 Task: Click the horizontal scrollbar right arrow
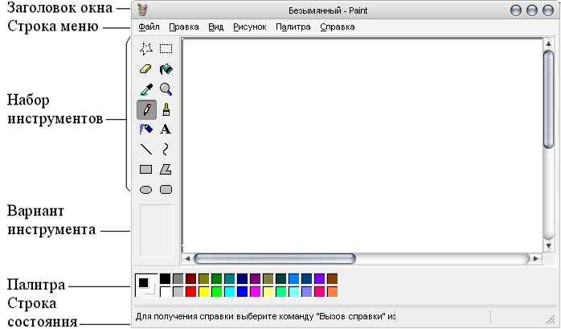(535, 258)
